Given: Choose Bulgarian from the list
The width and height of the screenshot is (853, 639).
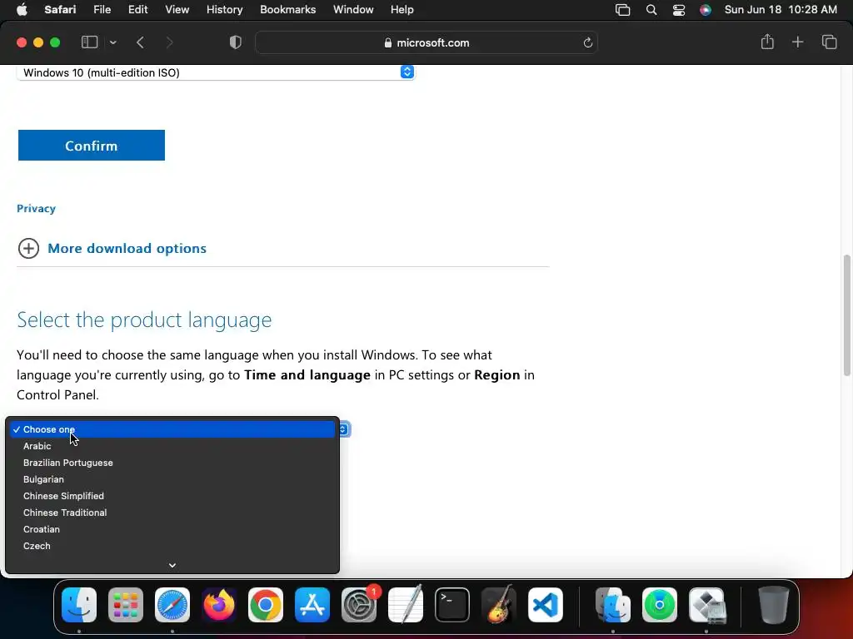Looking at the screenshot, I should click(172, 479).
